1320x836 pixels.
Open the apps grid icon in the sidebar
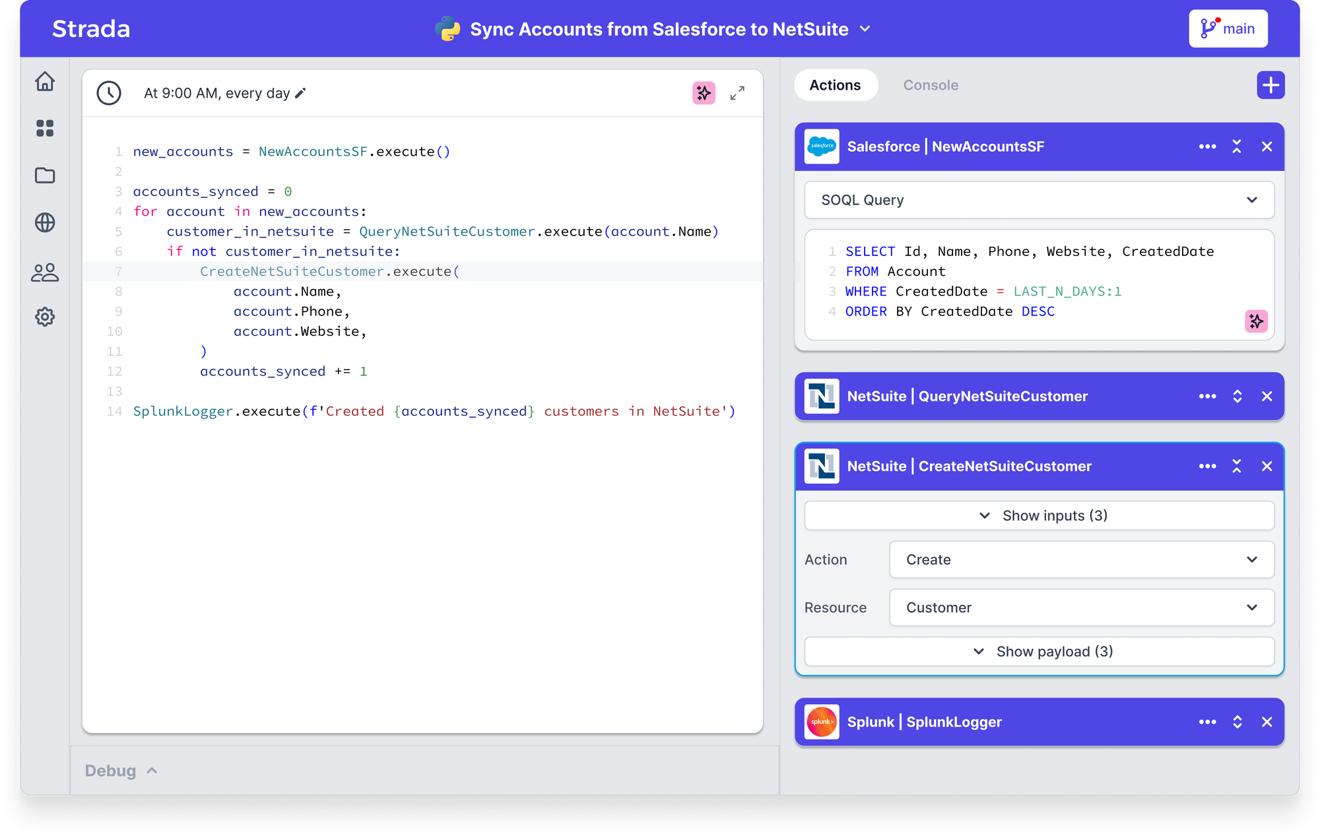pyautogui.click(x=45, y=128)
